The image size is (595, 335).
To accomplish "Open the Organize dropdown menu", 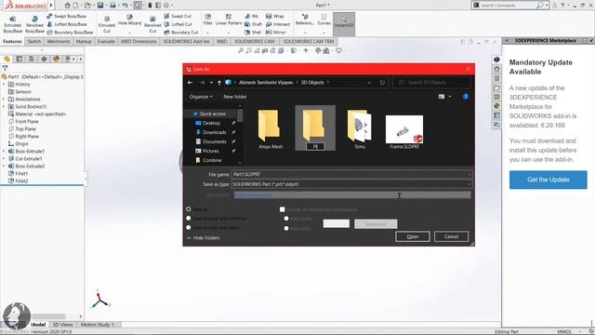I will [201, 97].
